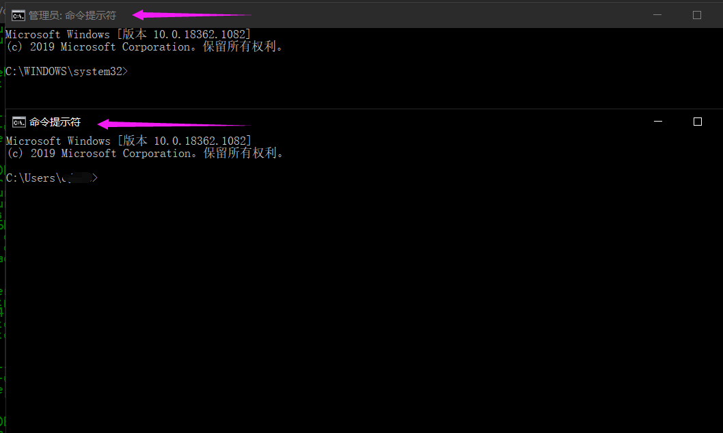Maximize the 管理员: 命令提示符 window
This screenshot has width=723, height=433.
tap(697, 15)
